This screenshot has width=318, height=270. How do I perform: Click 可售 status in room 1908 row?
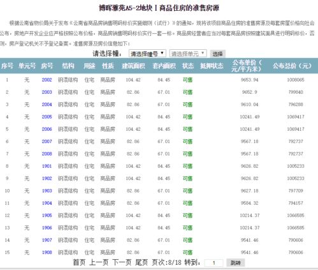[187, 253]
